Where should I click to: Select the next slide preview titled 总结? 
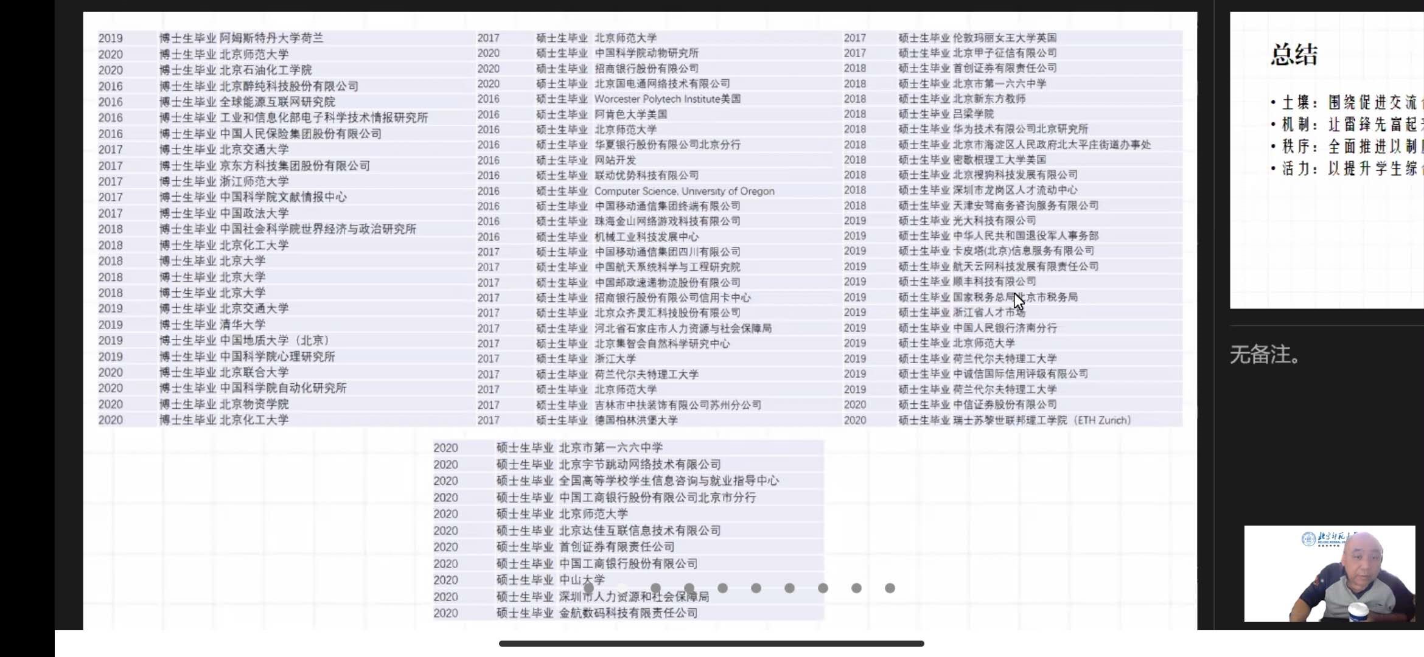click(x=1327, y=159)
